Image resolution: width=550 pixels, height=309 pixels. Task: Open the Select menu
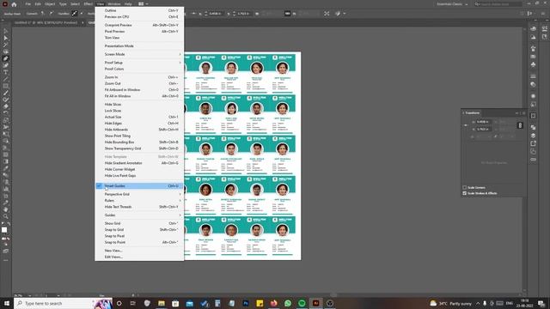[75, 3]
